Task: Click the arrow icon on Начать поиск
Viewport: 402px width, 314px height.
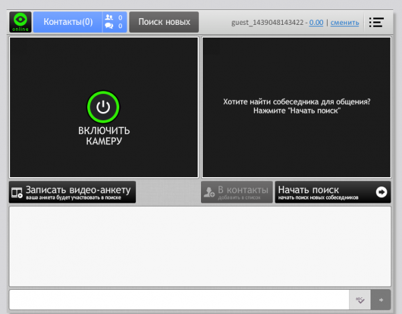Action: coord(381,192)
